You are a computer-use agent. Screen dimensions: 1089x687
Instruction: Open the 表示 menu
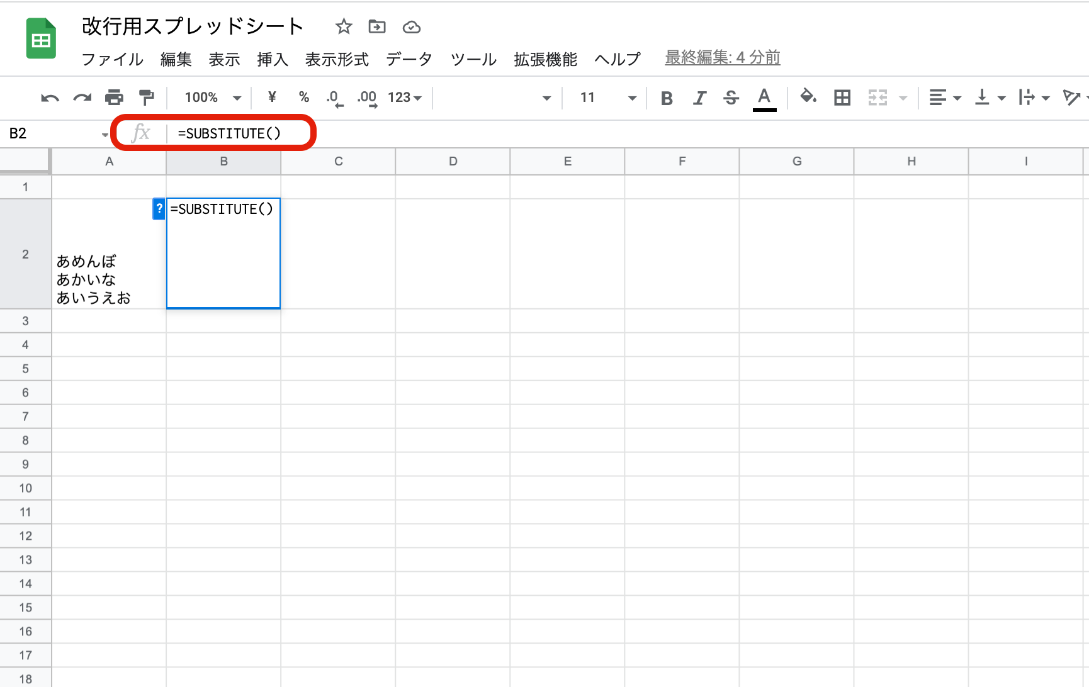coord(225,59)
